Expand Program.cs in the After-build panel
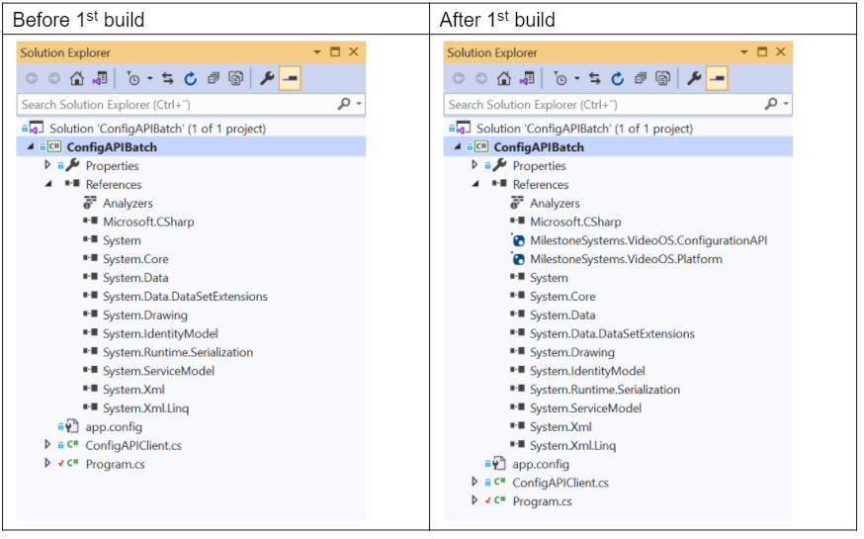Viewport: 864px width, 539px height. pyautogui.click(x=475, y=500)
